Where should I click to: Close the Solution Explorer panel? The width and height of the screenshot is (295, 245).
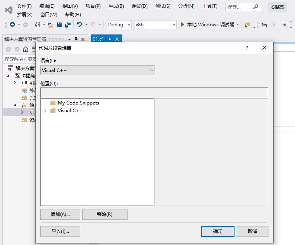83,39
